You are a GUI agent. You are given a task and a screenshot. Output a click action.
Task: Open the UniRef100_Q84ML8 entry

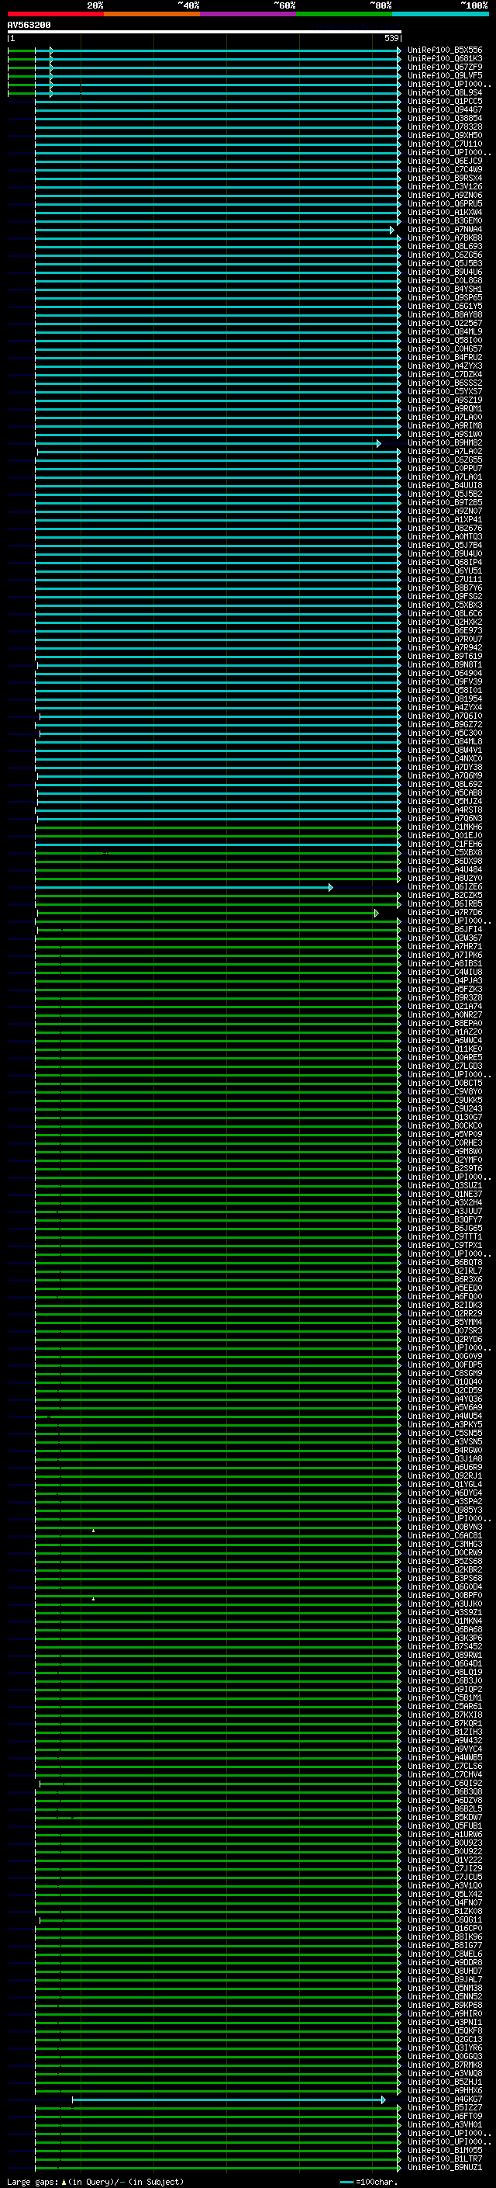click(444, 741)
